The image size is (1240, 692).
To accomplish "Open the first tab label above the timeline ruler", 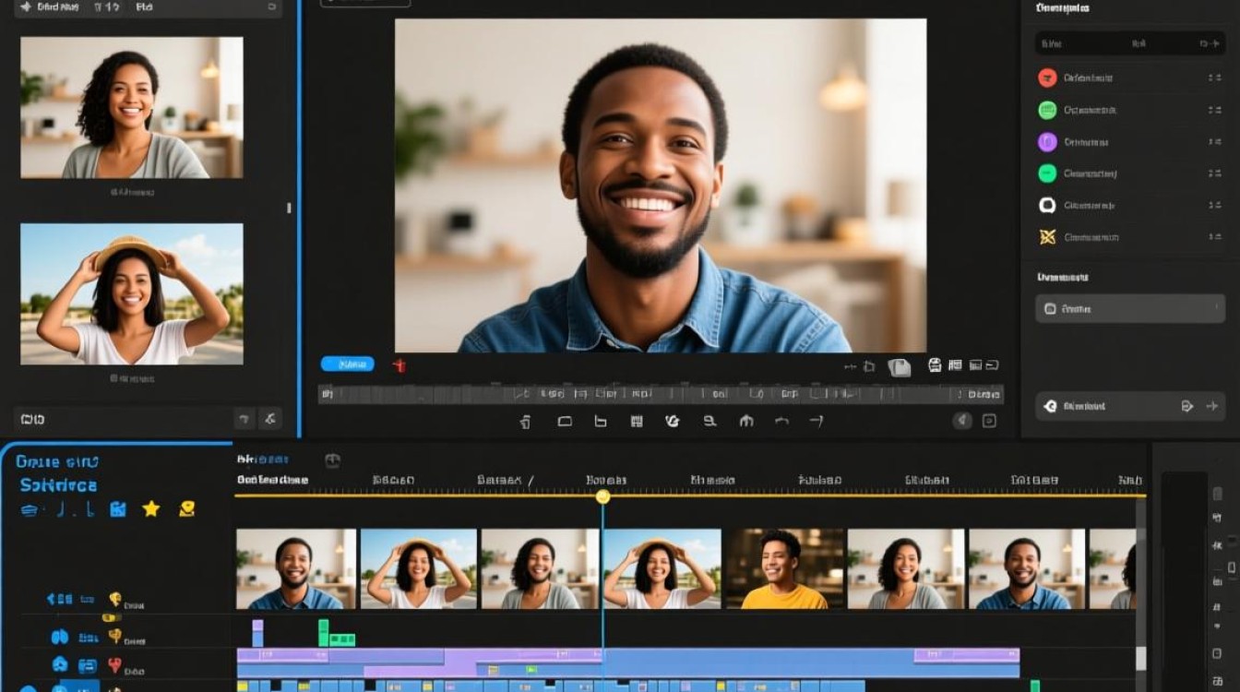I will tap(263, 459).
